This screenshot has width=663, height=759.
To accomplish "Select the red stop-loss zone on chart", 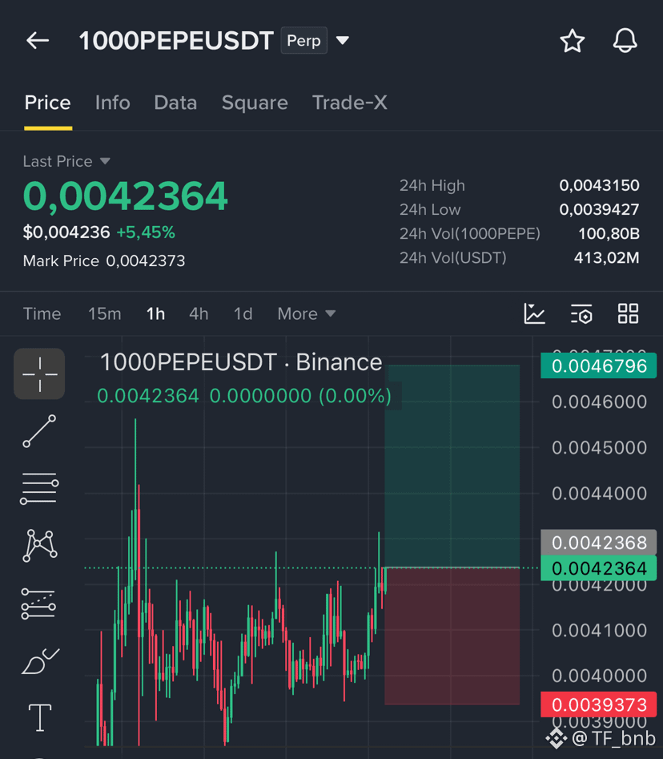I will pyautogui.click(x=452, y=636).
